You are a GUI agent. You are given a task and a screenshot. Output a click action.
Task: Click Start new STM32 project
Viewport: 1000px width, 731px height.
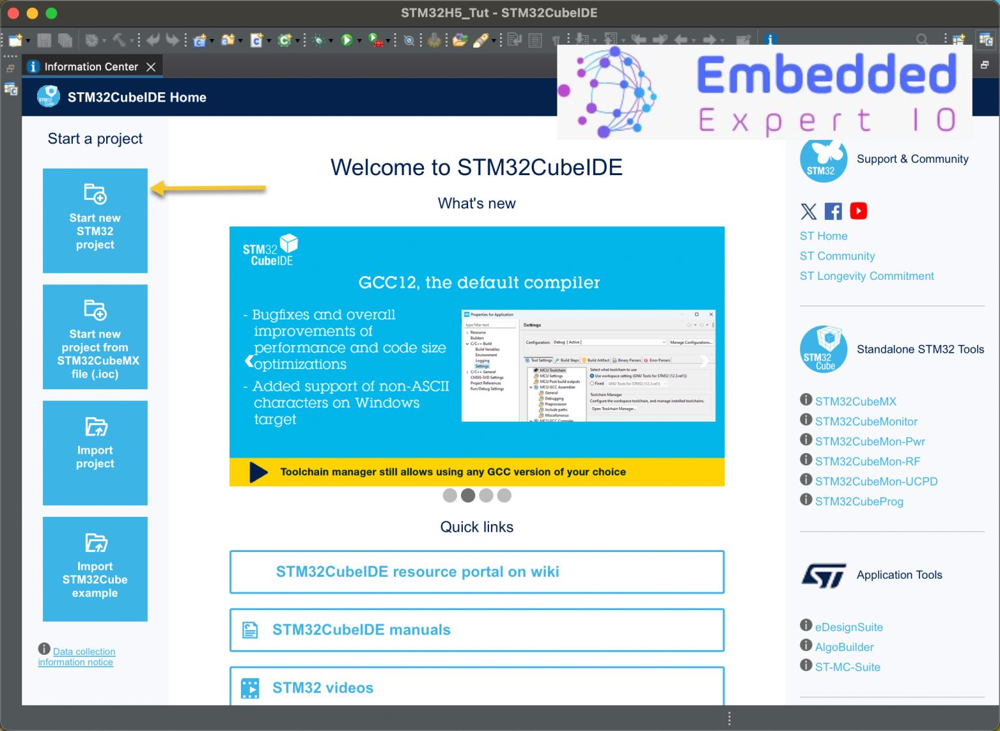pos(95,221)
